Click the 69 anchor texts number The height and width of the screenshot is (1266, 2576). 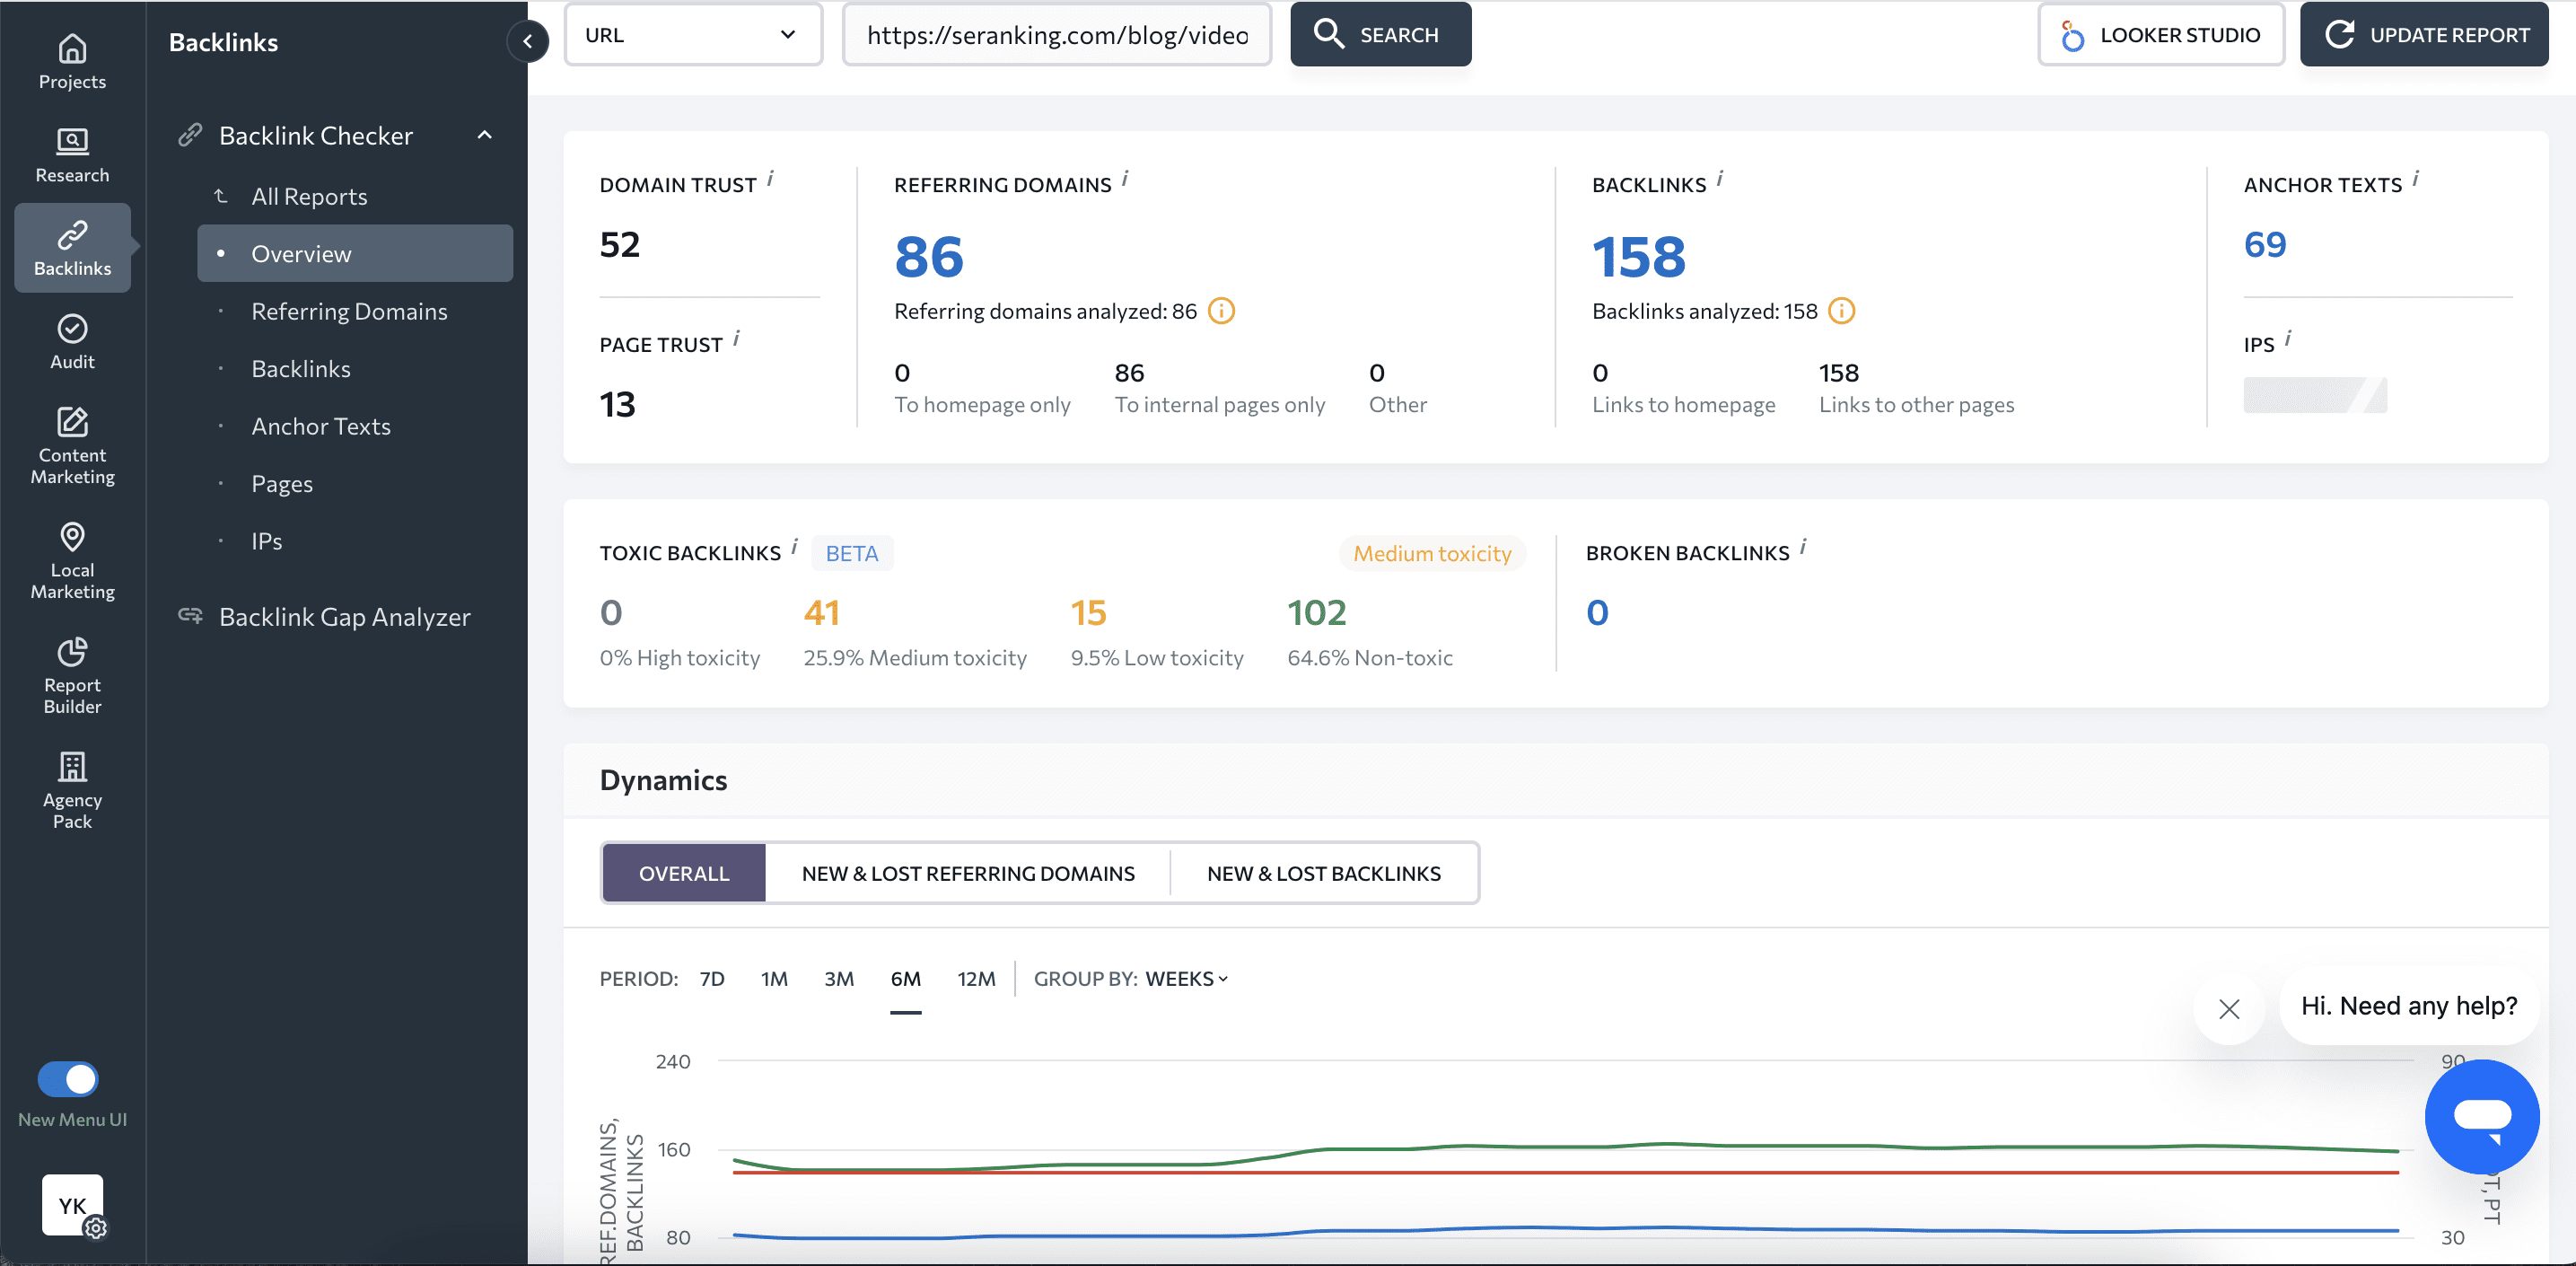[x=2265, y=244]
